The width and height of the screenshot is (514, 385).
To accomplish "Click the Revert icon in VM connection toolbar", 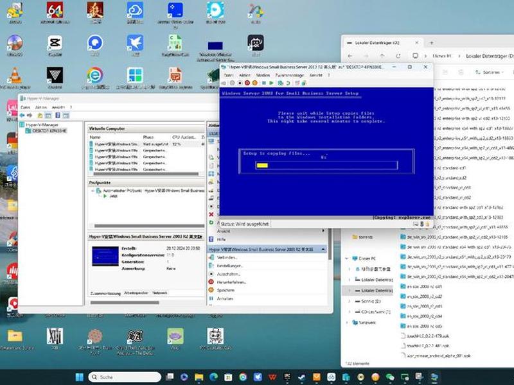I will click(x=288, y=83).
